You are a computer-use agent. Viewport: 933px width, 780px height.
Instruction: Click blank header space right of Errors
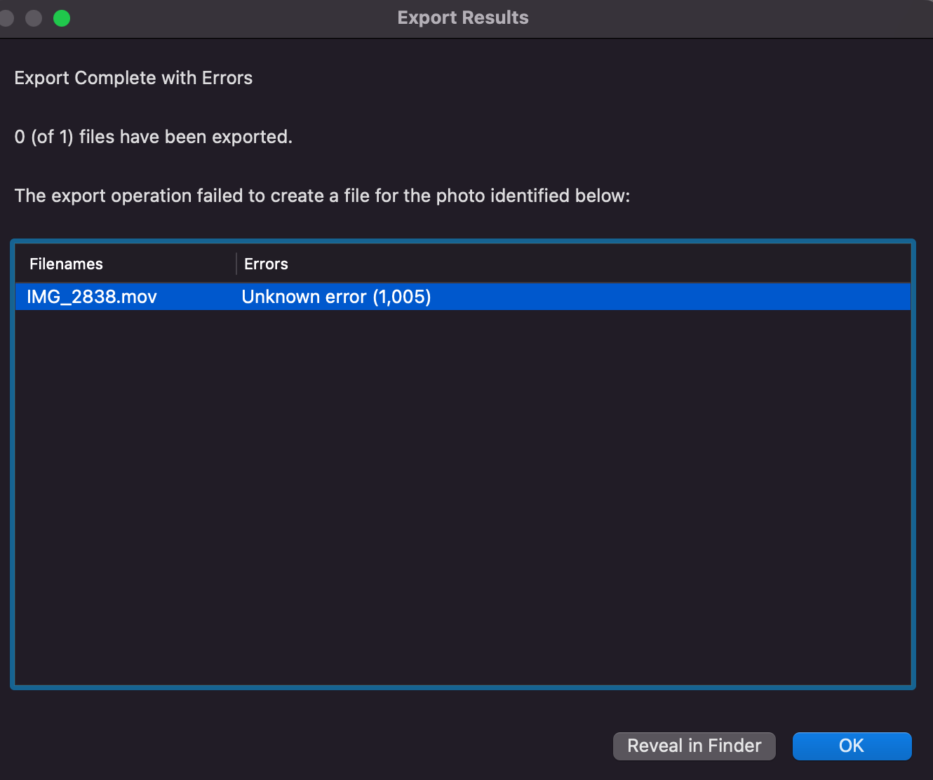(596, 264)
